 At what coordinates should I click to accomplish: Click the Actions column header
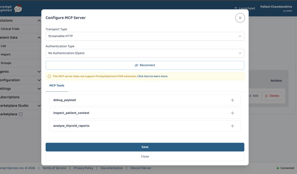click(276, 81)
